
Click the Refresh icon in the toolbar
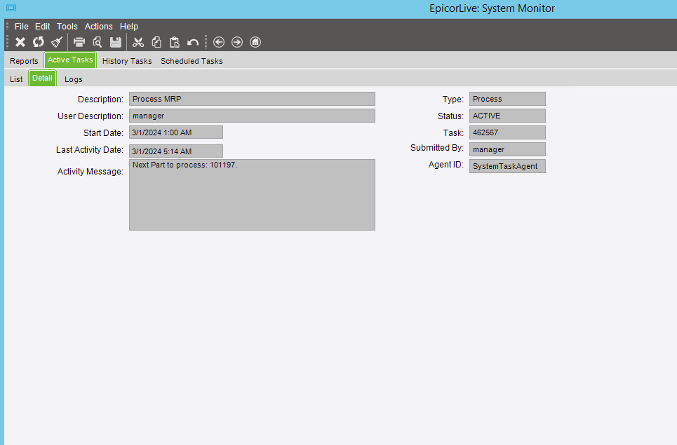tap(38, 41)
